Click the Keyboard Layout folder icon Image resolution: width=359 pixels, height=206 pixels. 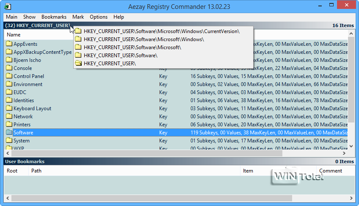pyautogui.click(x=9, y=108)
